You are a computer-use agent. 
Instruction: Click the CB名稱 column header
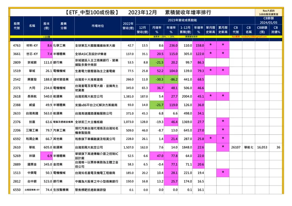pyautogui.click(x=249, y=30)
